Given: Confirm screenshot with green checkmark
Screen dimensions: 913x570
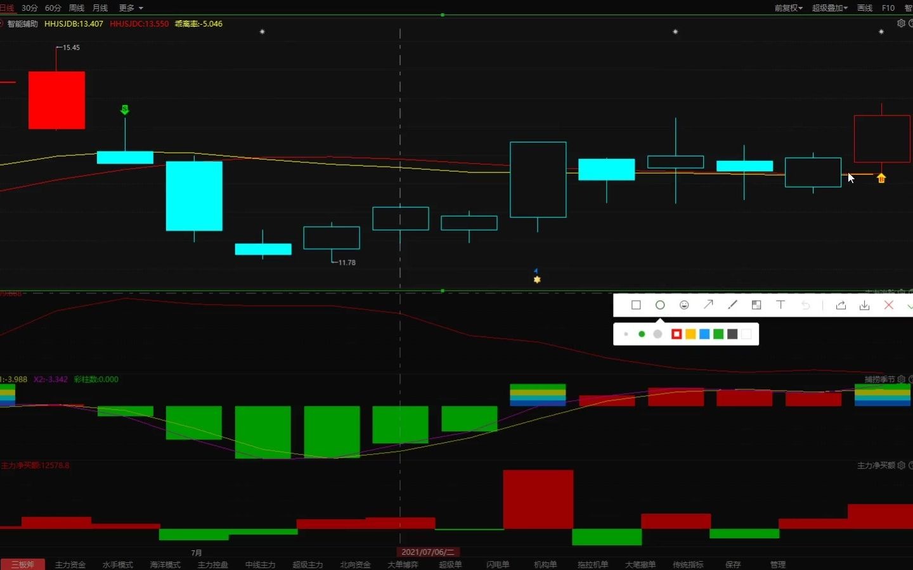Looking at the screenshot, I should pyautogui.click(x=910, y=305).
